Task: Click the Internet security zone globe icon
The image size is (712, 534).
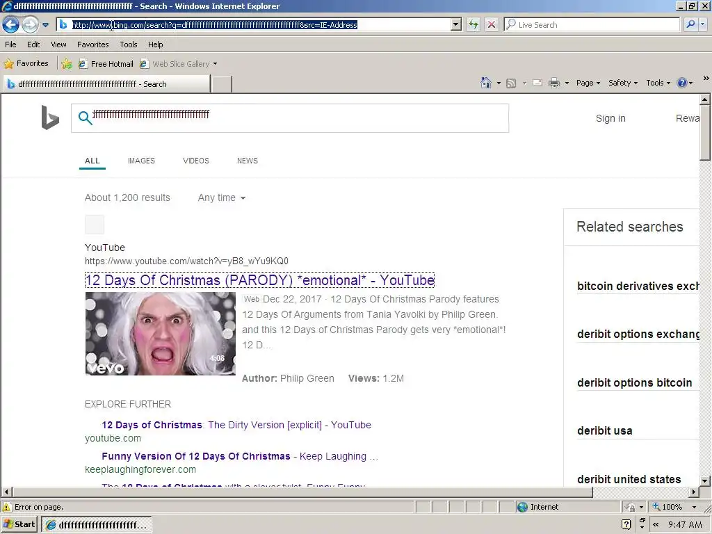Action: coord(523,507)
